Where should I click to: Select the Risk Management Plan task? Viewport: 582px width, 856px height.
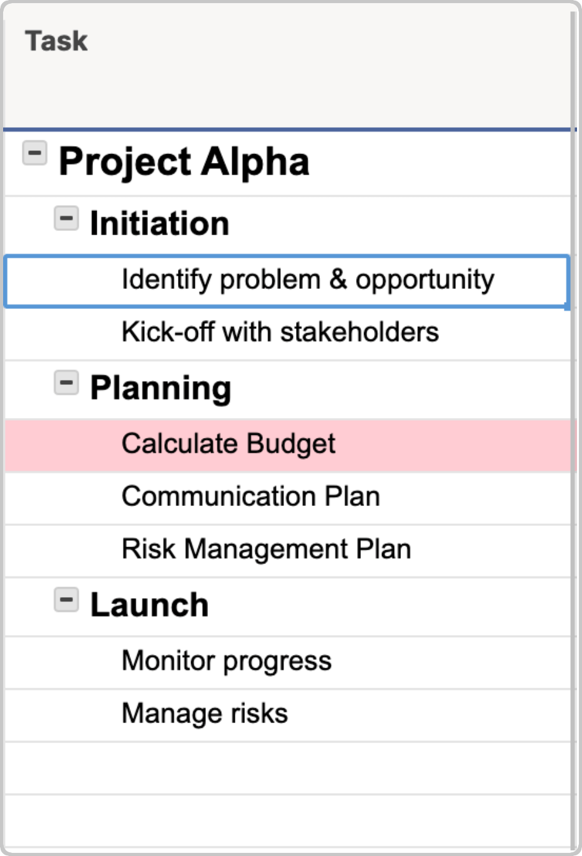tap(267, 550)
